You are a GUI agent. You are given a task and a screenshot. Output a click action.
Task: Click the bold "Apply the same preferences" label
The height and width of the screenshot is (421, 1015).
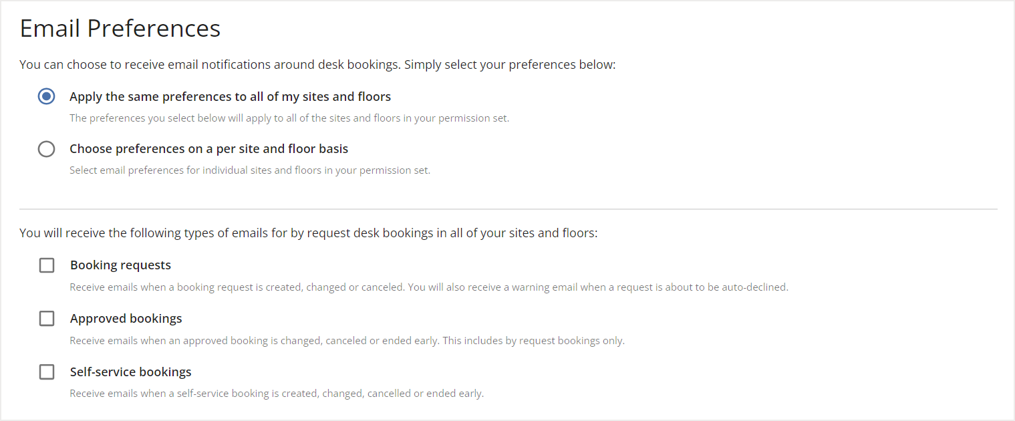click(230, 96)
